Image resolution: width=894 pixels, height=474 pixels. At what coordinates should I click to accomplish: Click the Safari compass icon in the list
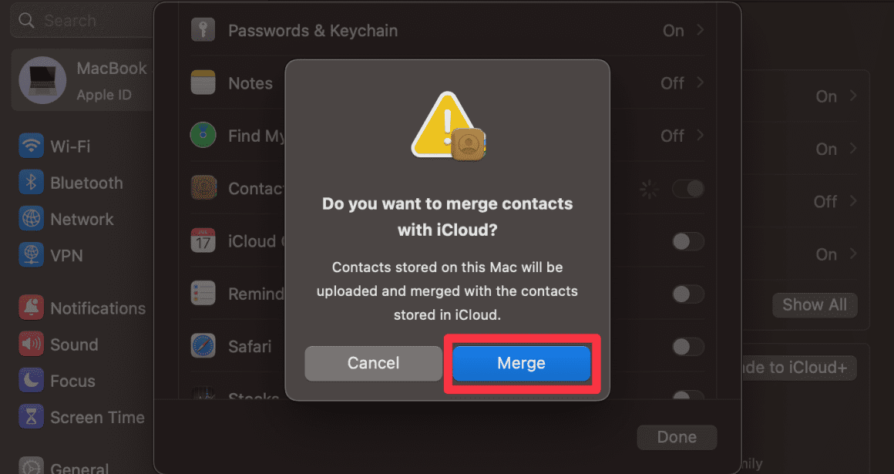(203, 346)
